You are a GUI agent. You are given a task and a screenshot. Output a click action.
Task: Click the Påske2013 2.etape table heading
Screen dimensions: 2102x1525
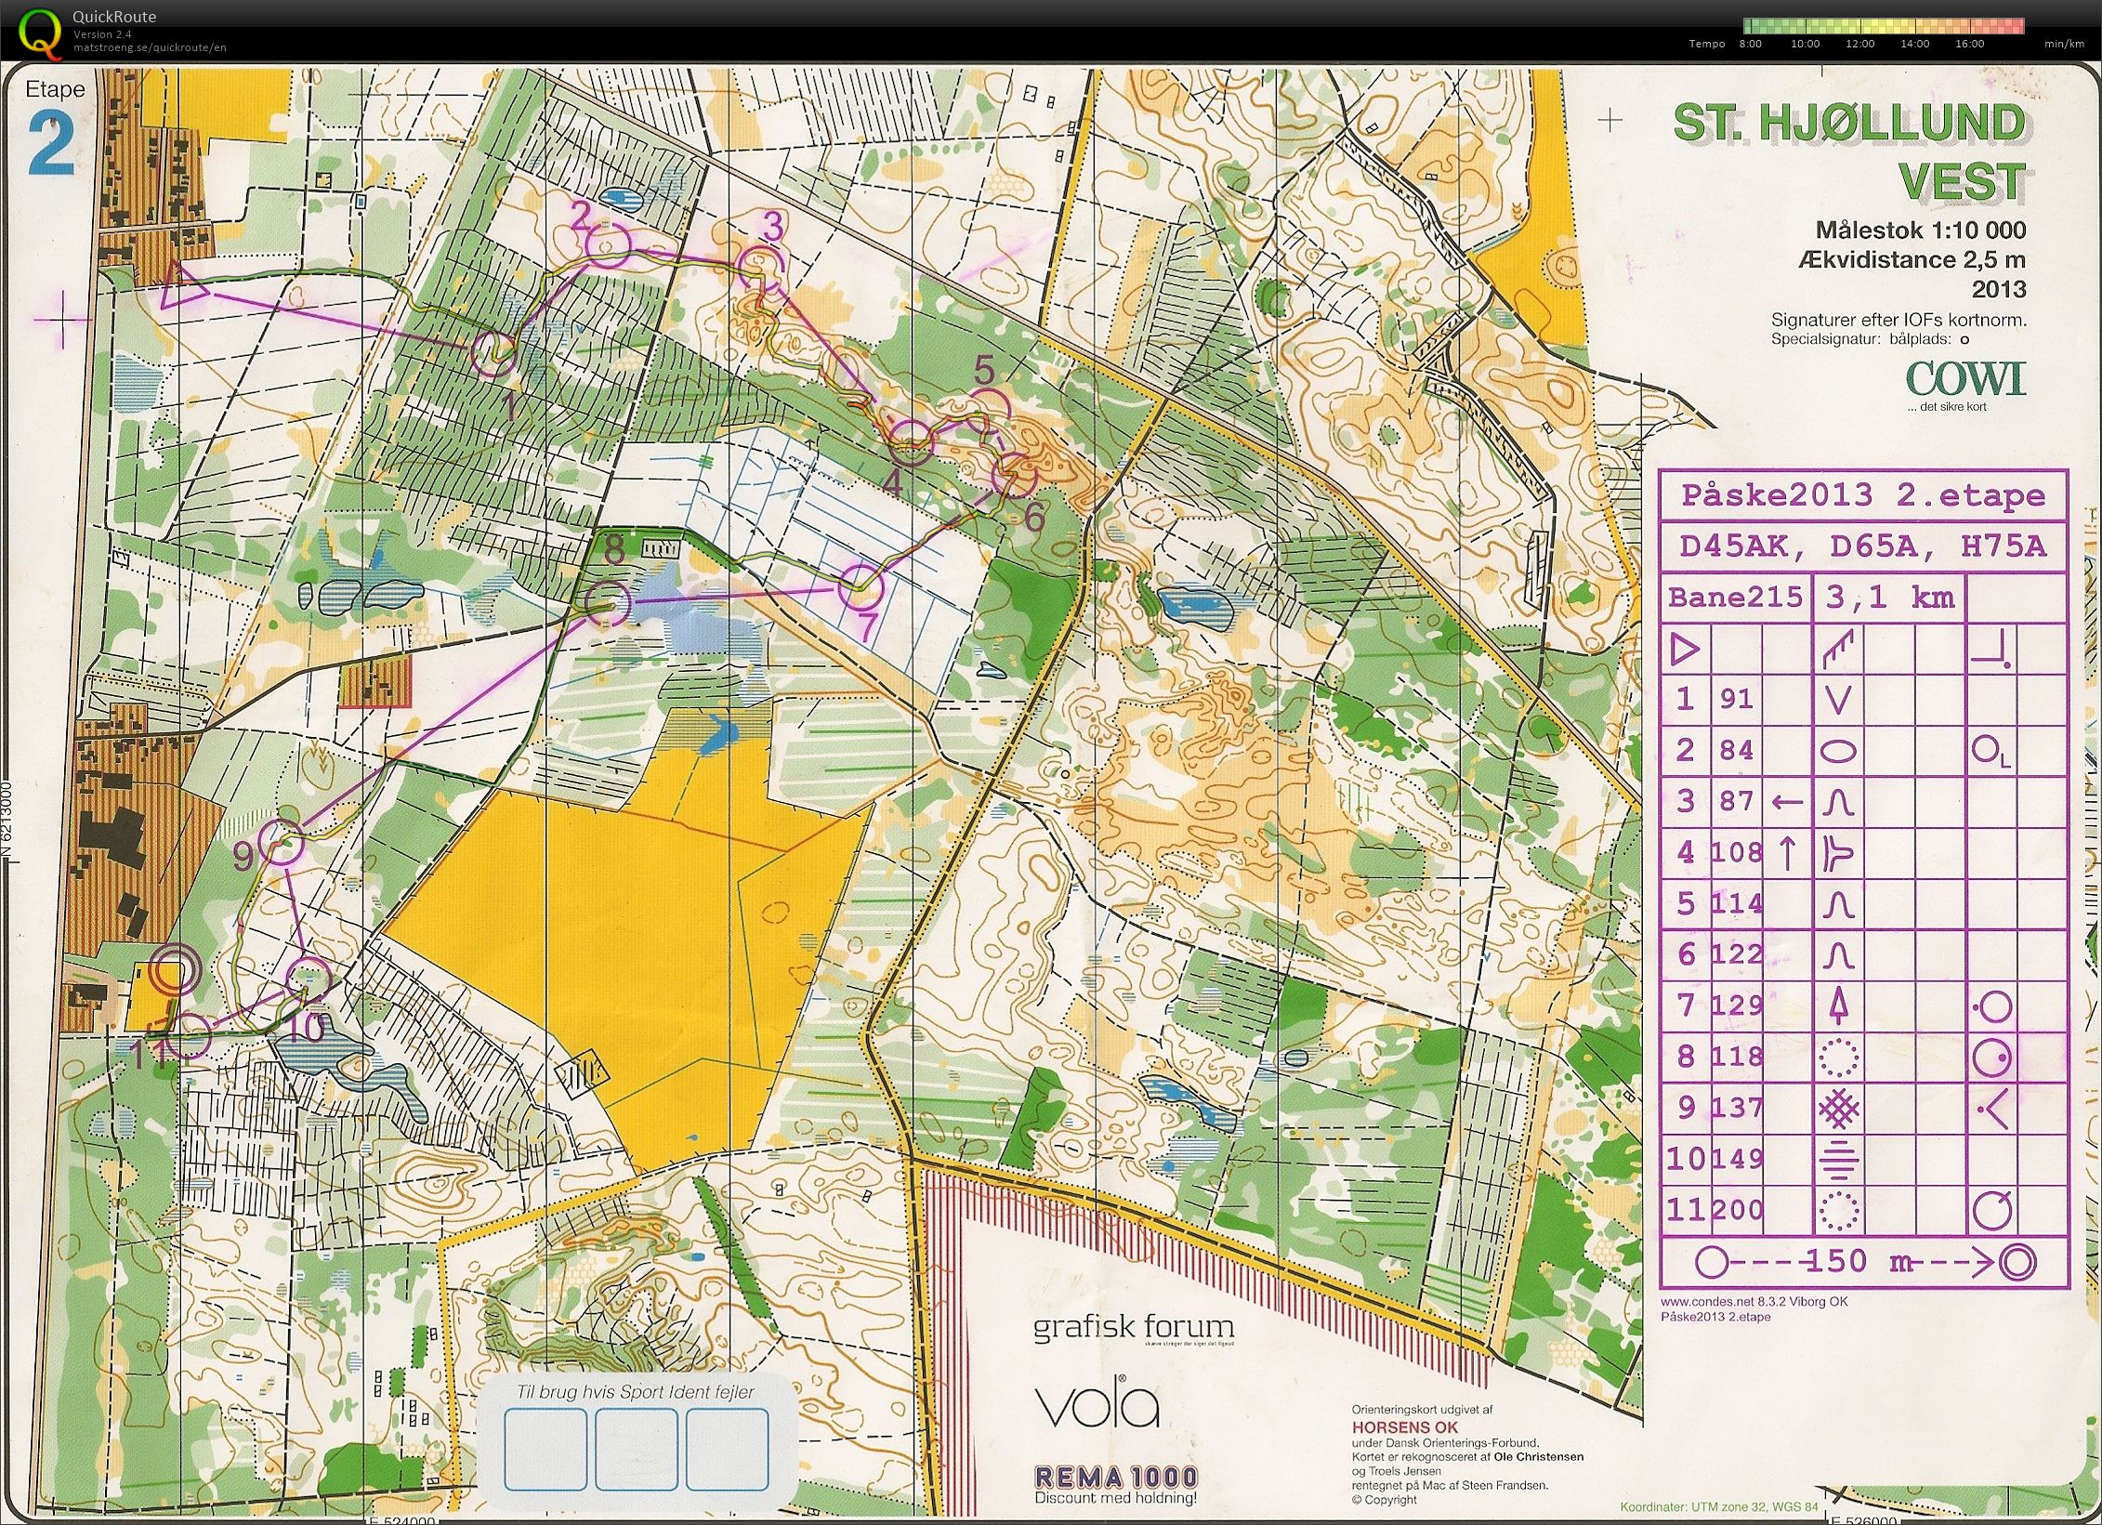(1863, 495)
